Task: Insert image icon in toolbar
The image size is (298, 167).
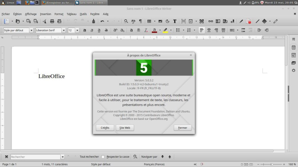Action: click(160, 21)
